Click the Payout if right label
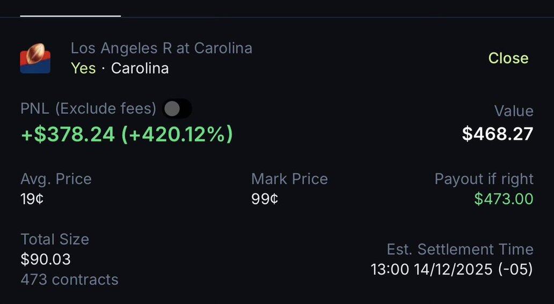 click(x=484, y=179)
